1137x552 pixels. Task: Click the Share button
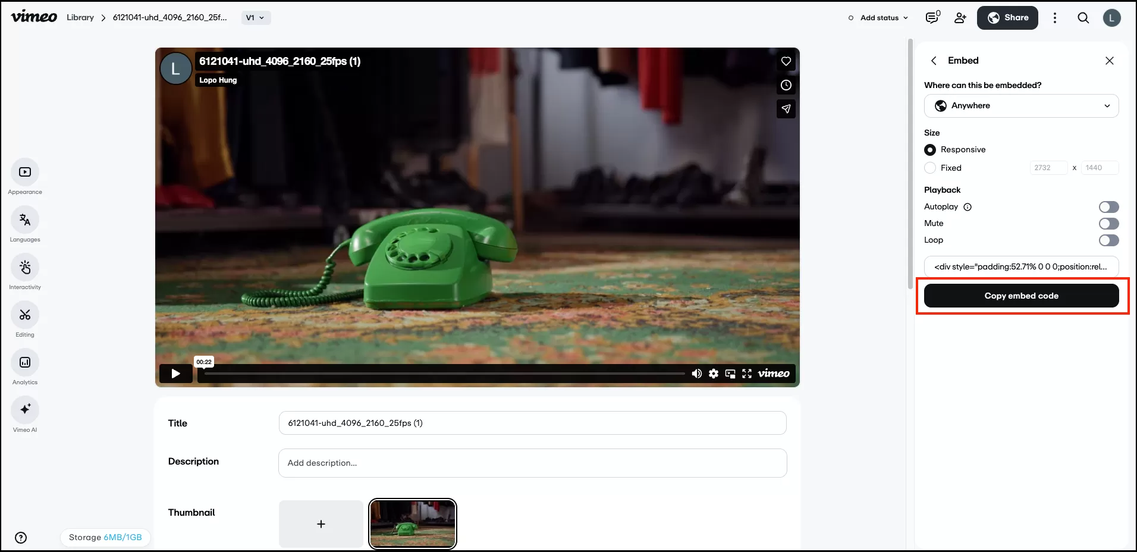pos(1007,18)
